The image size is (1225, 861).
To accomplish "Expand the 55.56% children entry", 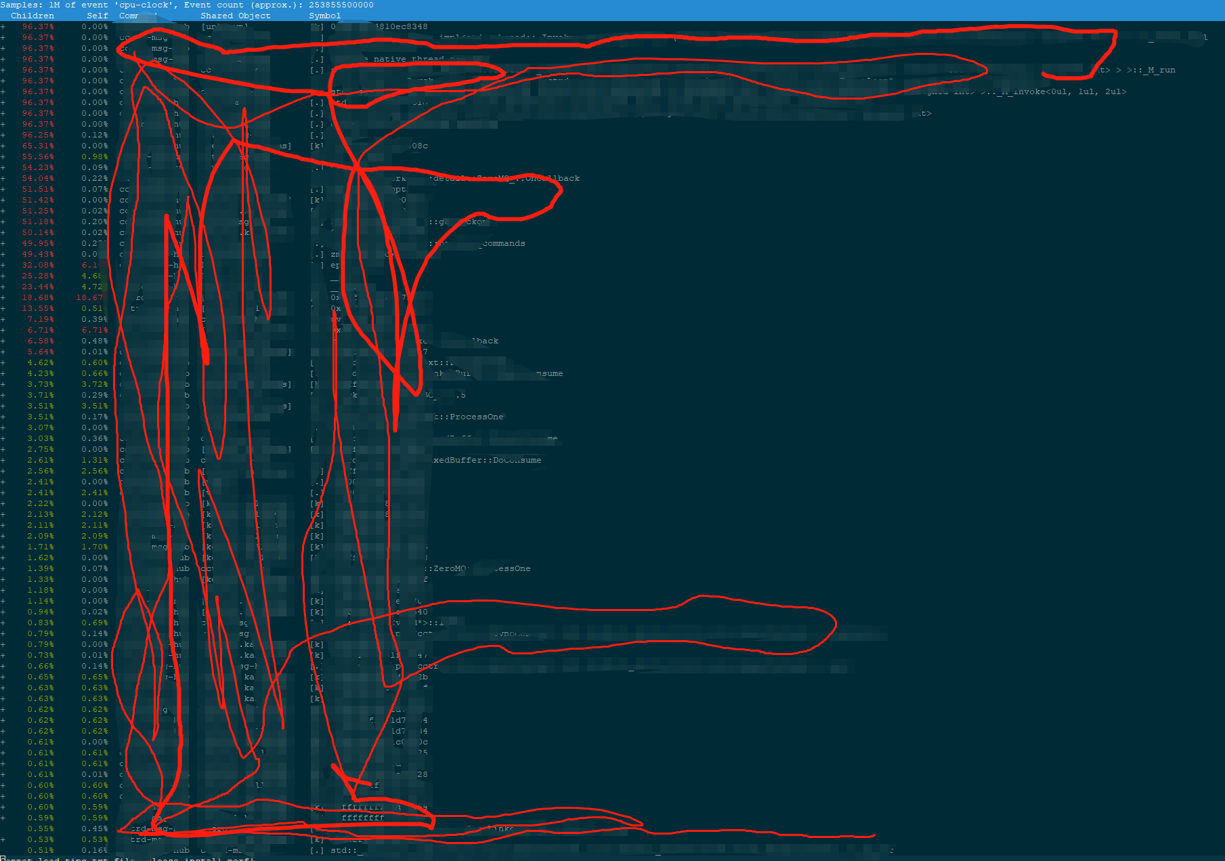I will pyautogui.click(x=3, y=157).
